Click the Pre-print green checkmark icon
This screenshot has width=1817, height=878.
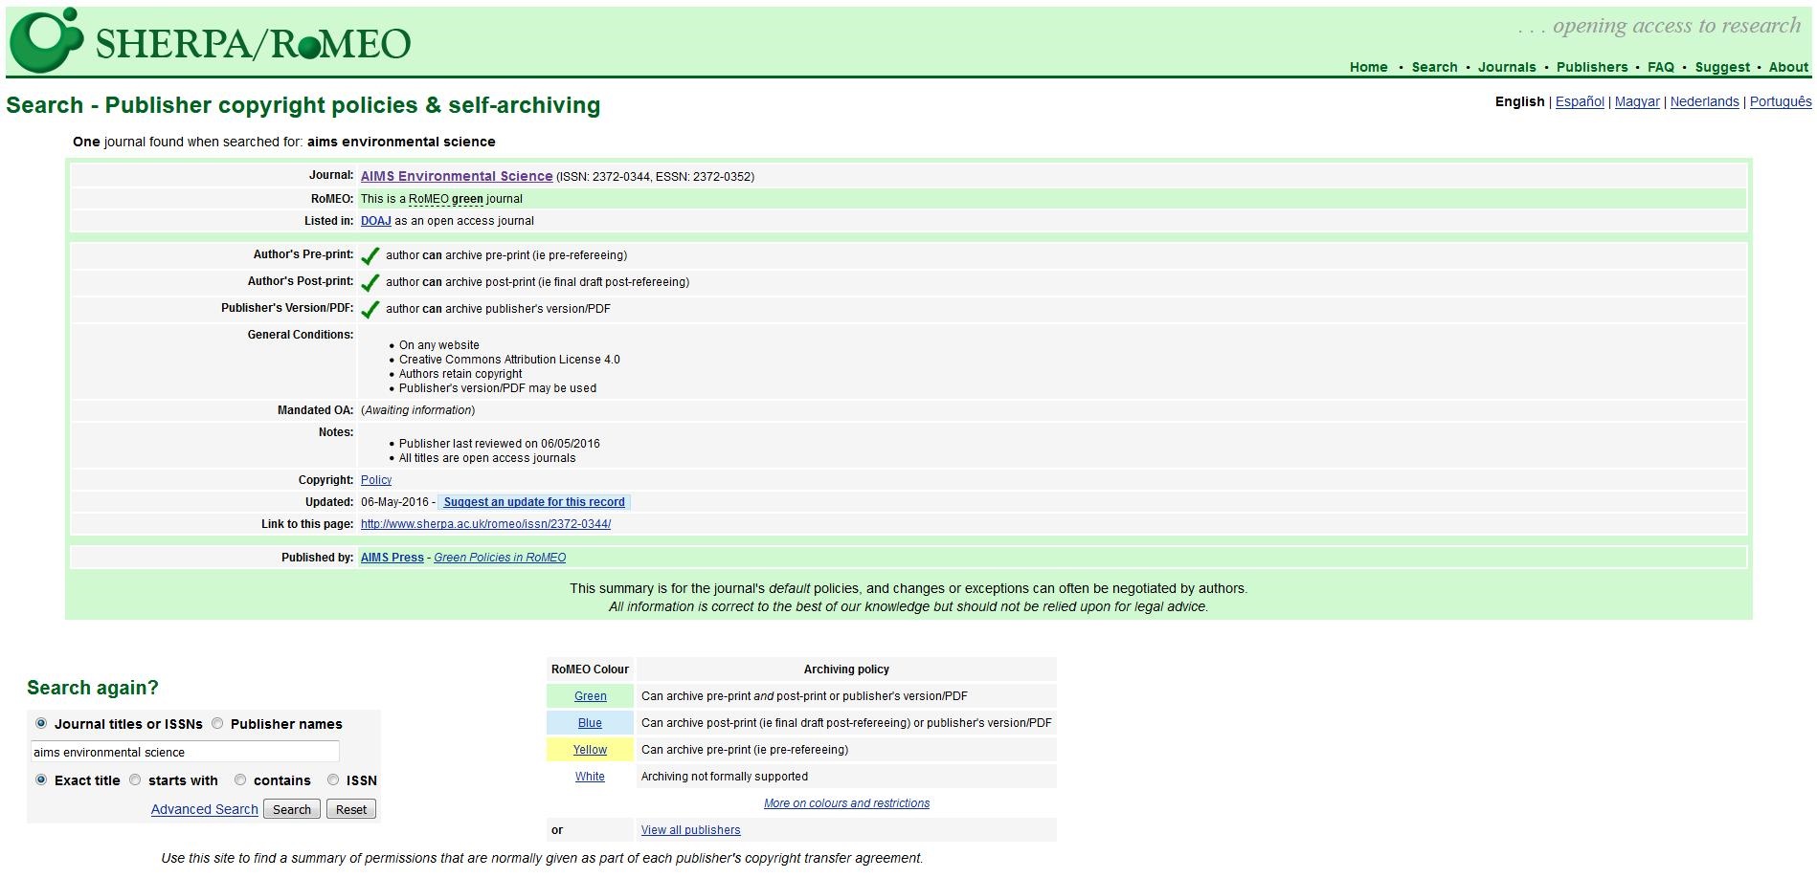point(370,256)
